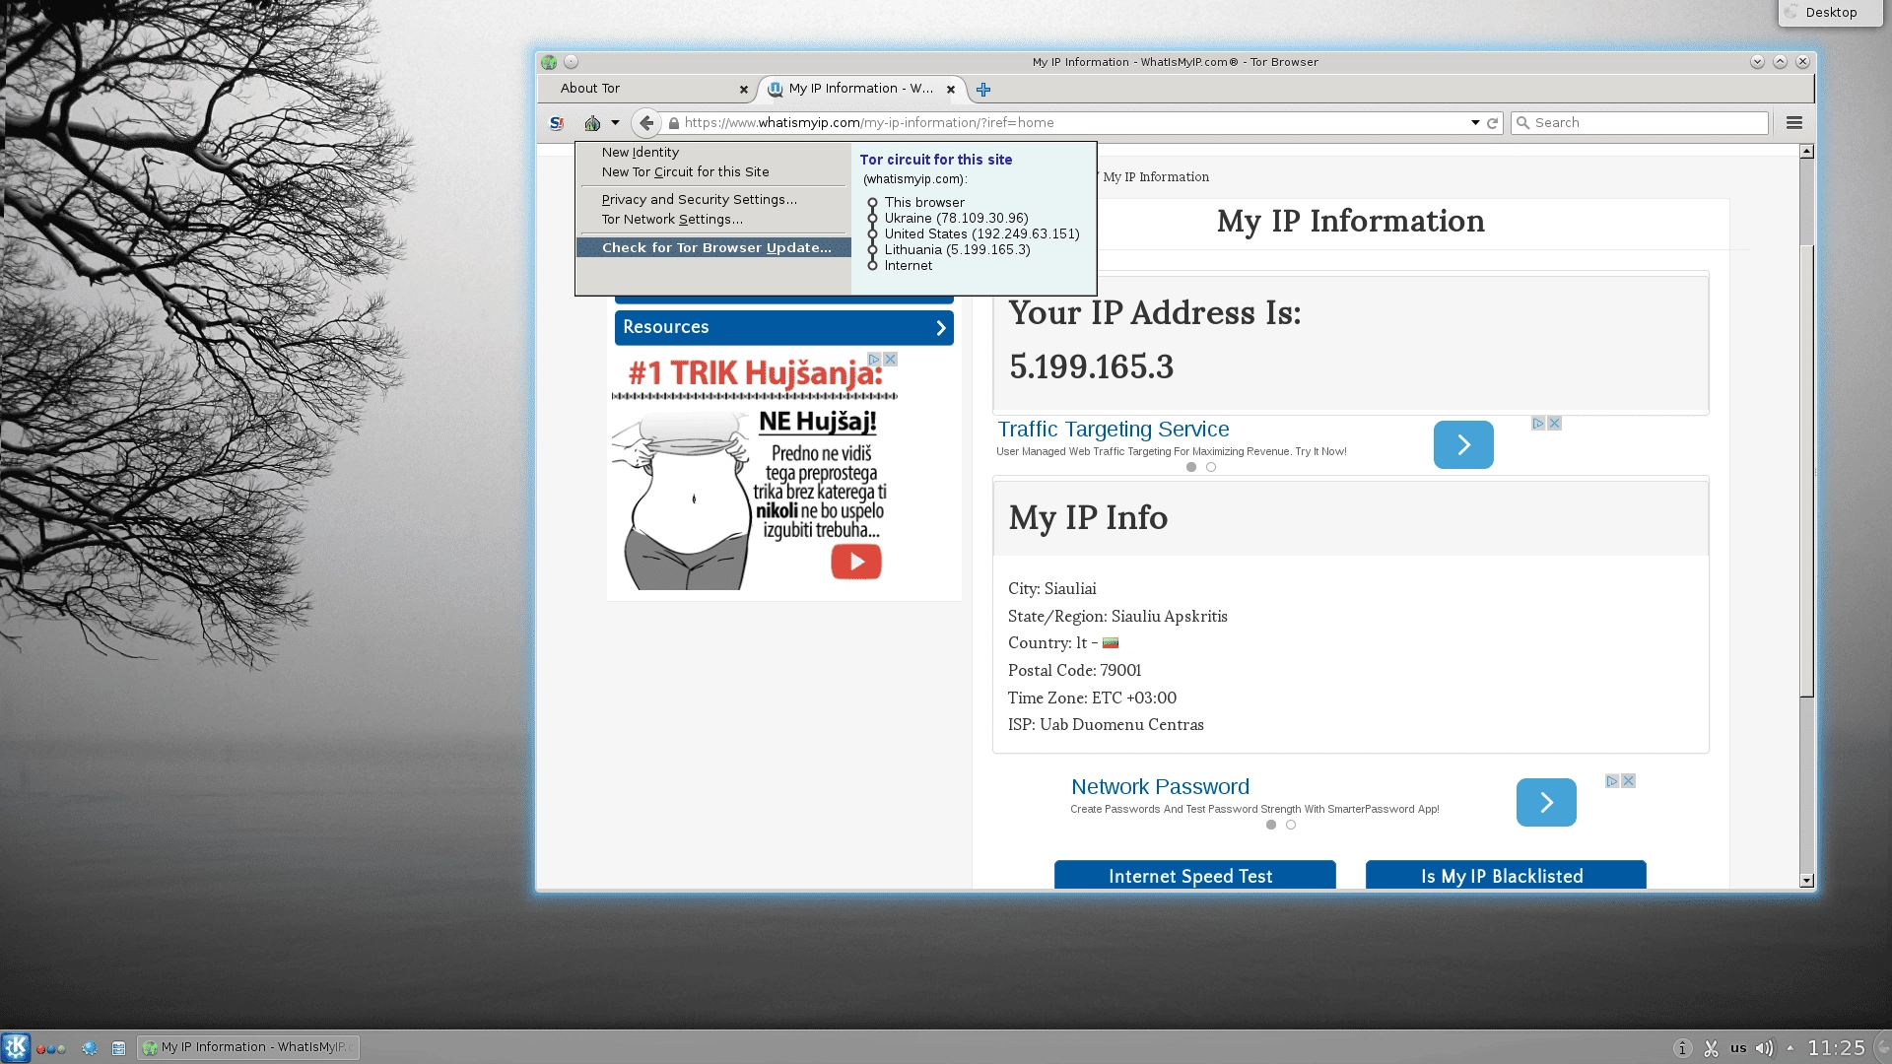
Task: Click the country flag icon next to lt
Action: [1111, 643]
